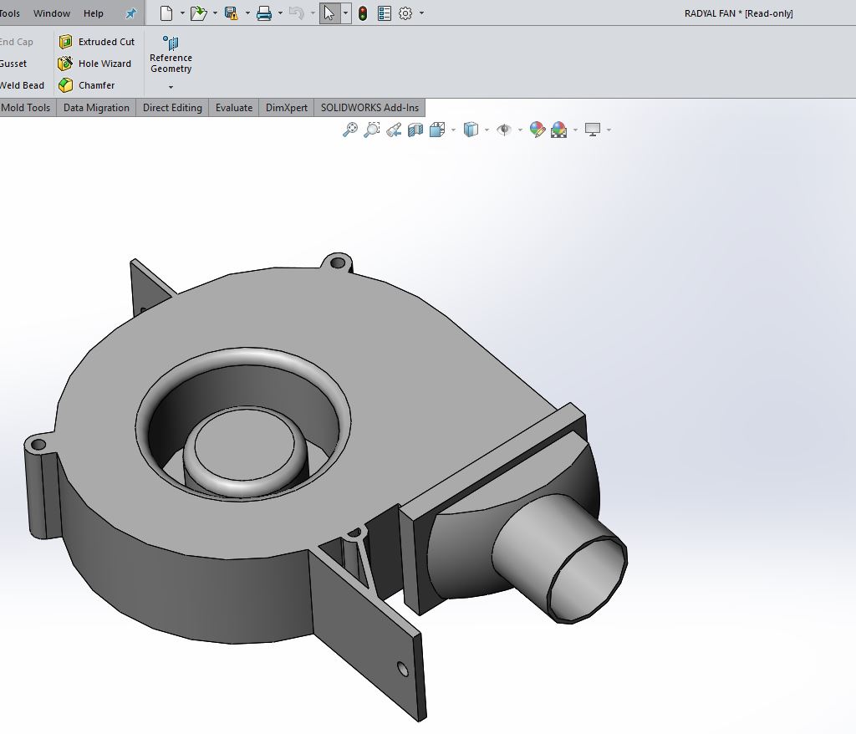Click the Chamfer label

click(x=97, y=85)
